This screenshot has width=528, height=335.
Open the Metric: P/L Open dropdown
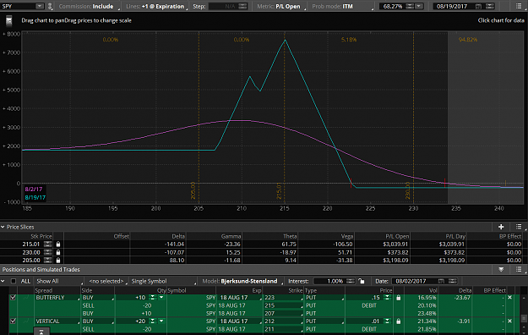coord(281,6)
